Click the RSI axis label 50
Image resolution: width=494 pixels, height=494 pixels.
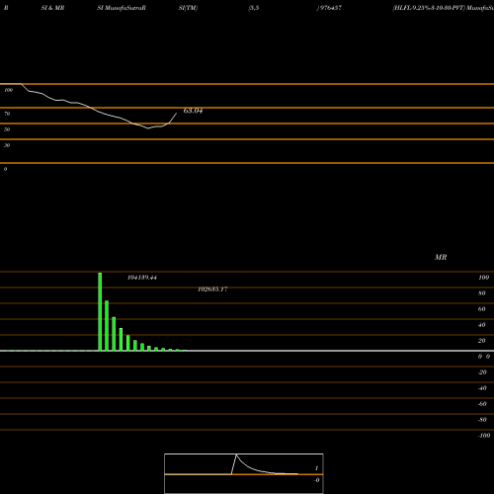coord(7,129)
